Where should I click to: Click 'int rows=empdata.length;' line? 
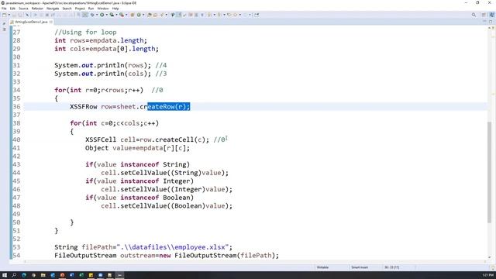pyautogui.click(x=101, y=40)
